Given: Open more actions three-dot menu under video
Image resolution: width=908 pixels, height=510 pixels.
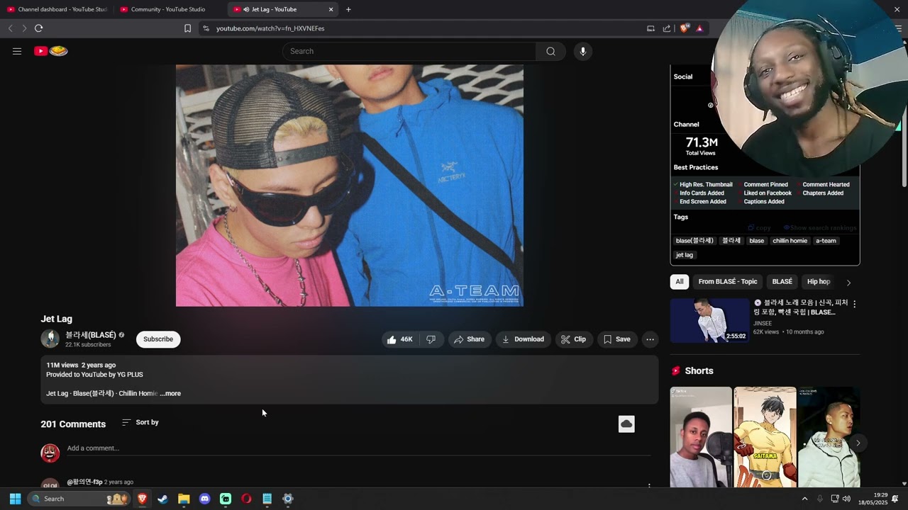Looking at the screenshot, I should (x=650, y=339).
